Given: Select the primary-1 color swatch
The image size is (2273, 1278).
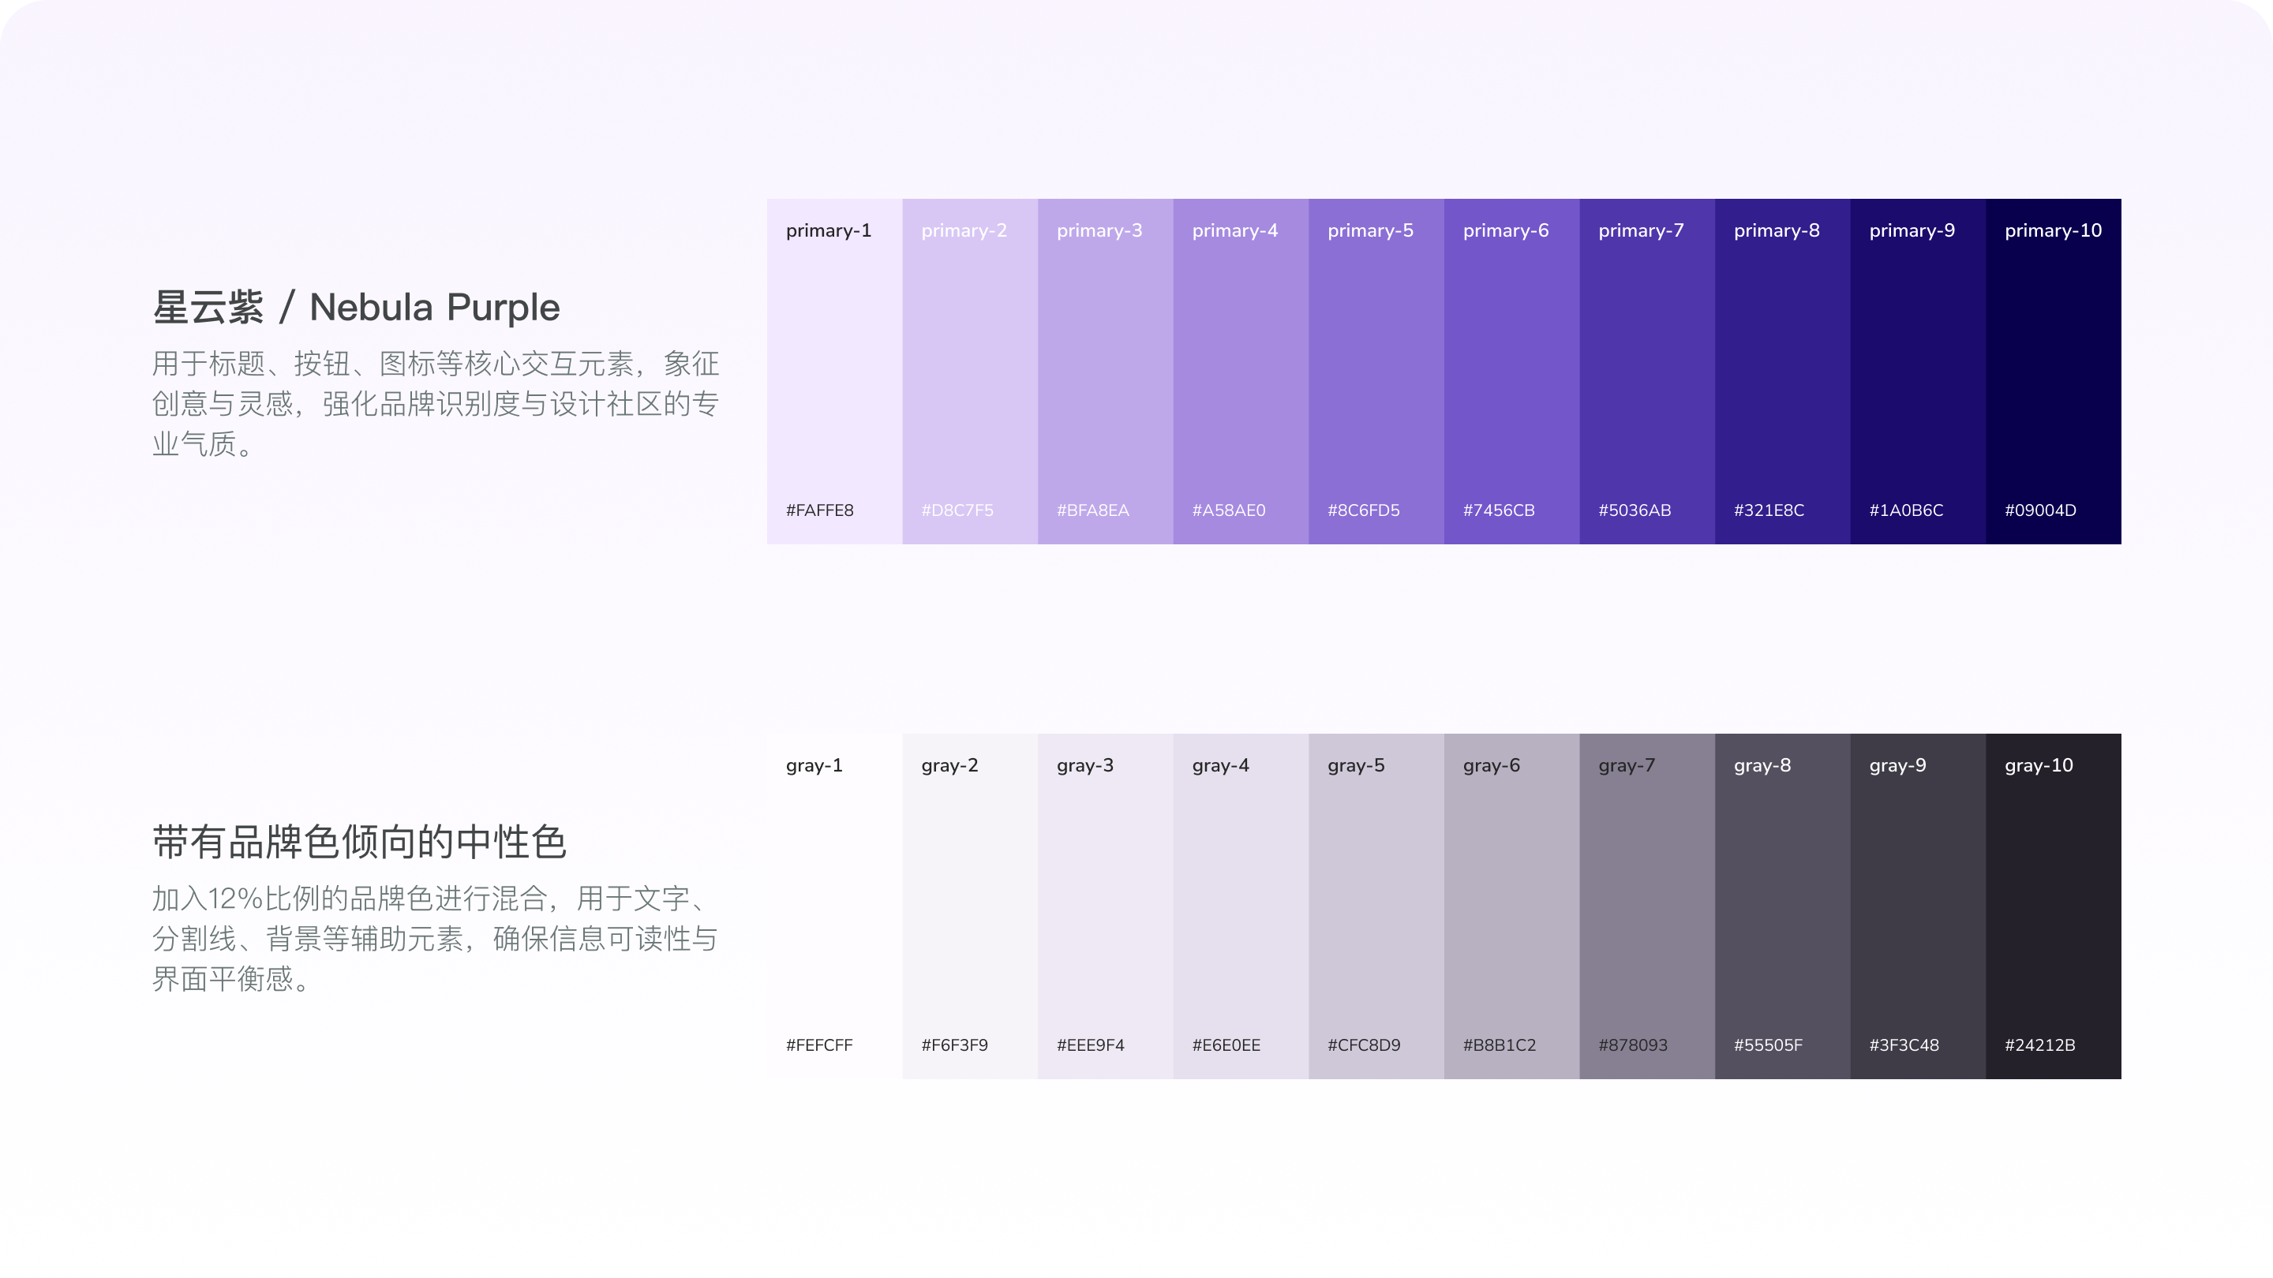Looking at the screenshot, I should click(835, 372).
